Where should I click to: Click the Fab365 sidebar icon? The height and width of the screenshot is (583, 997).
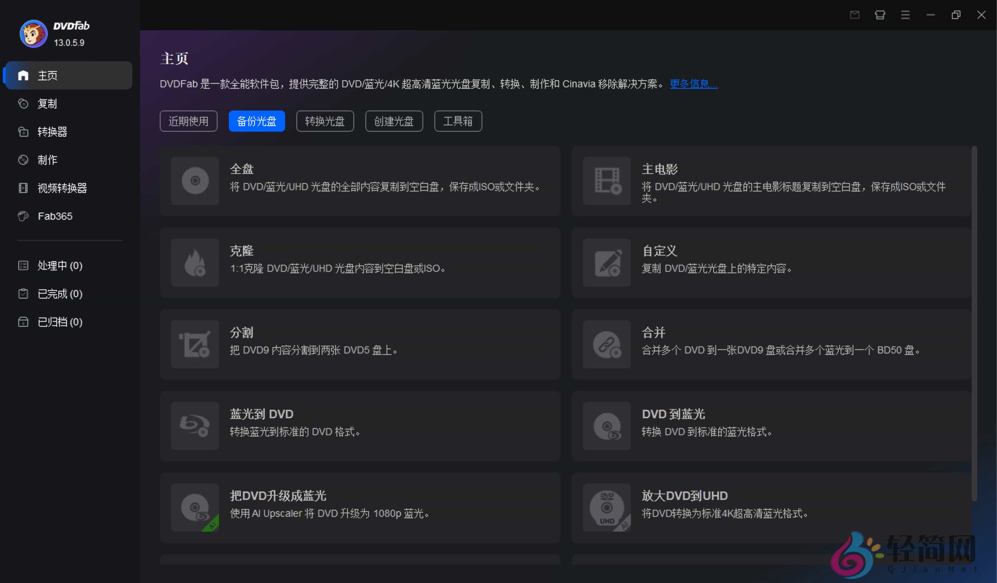point(23,216)
